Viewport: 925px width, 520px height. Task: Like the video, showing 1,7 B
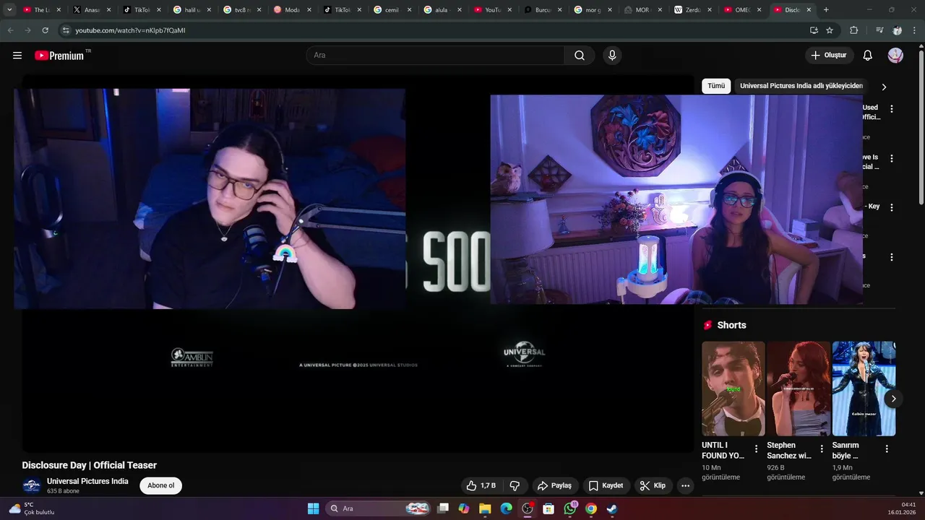(481, 485)
